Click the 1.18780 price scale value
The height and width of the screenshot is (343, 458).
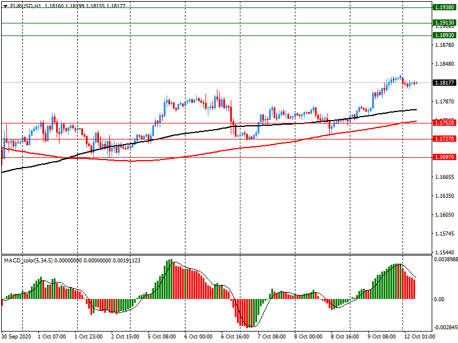(x=445, y=45)
